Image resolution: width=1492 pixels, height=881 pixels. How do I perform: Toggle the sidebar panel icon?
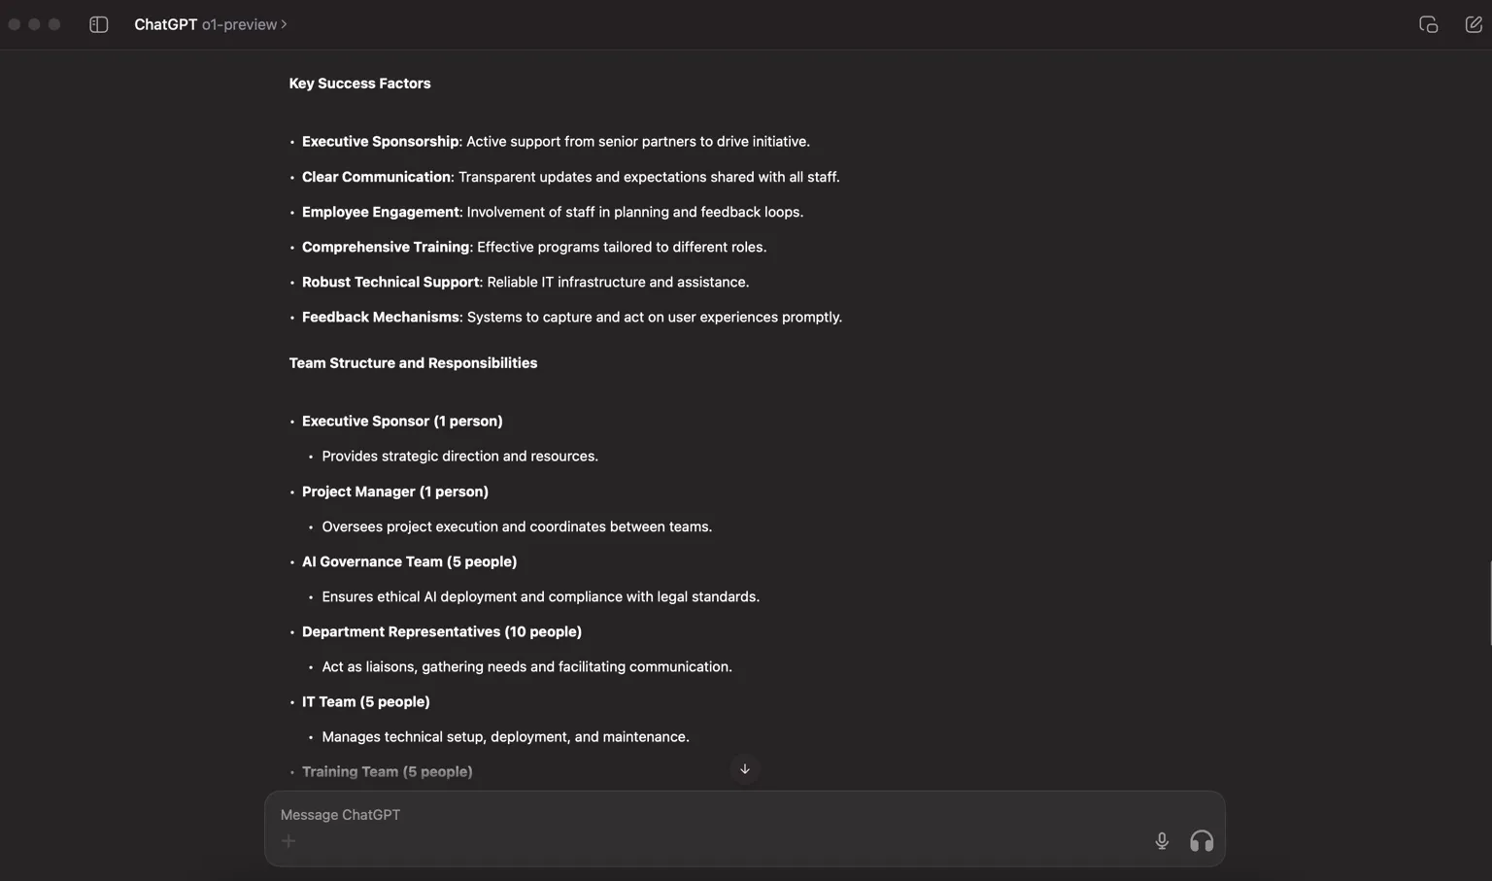(x=98, y=24)
